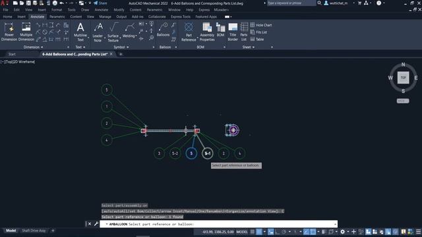Expand the Sheet panel dropdown
The width and height of the screenshot is (422, 237).
tap(249, 47)
